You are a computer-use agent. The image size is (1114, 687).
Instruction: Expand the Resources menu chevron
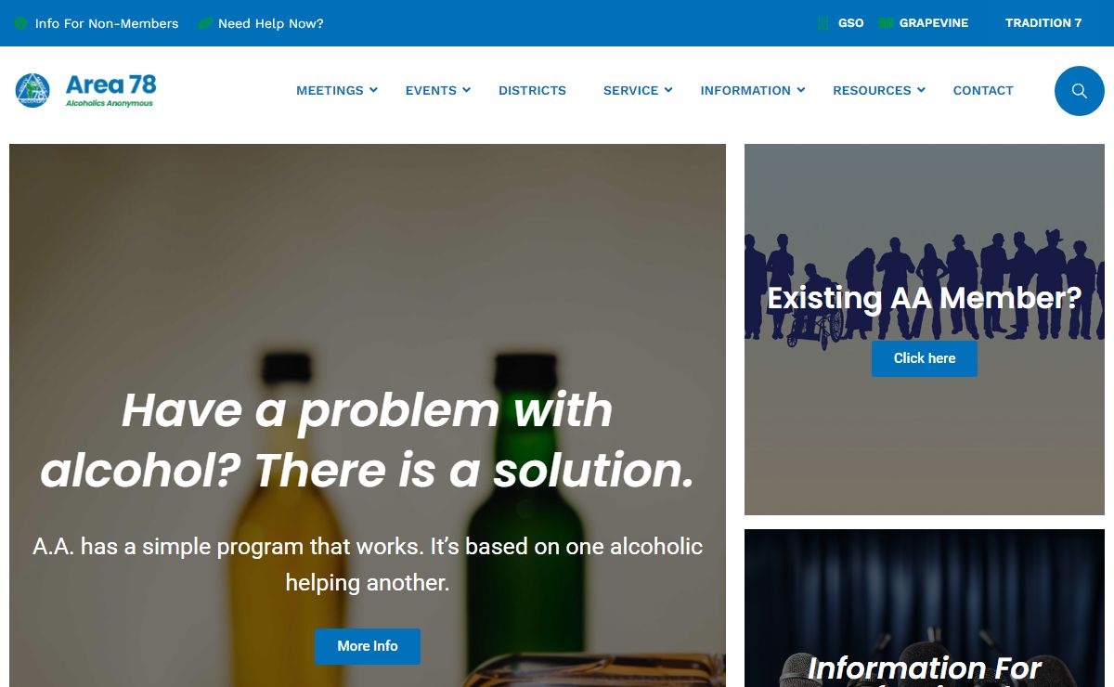click(x=921, y=90)
